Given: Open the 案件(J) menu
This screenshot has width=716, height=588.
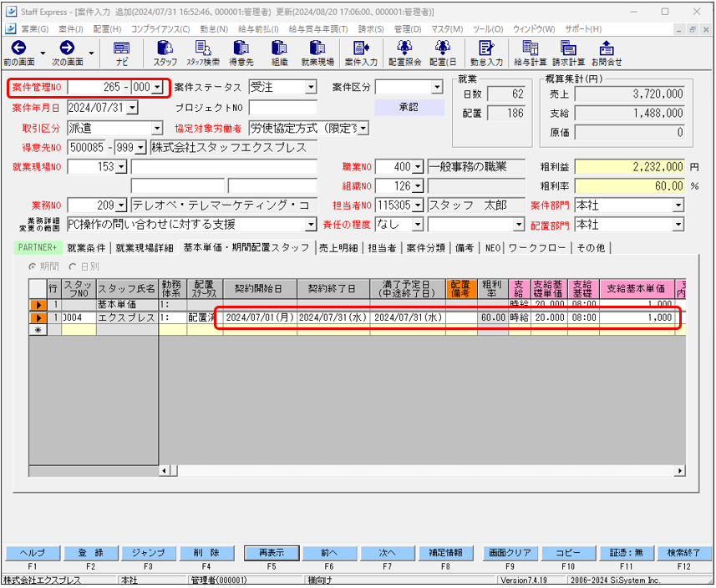Looking at the screenshot, I should coord(71,29).
